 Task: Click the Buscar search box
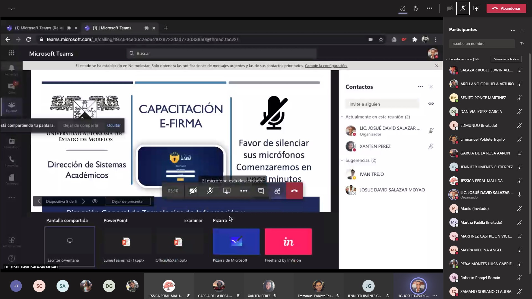point(222,53)
